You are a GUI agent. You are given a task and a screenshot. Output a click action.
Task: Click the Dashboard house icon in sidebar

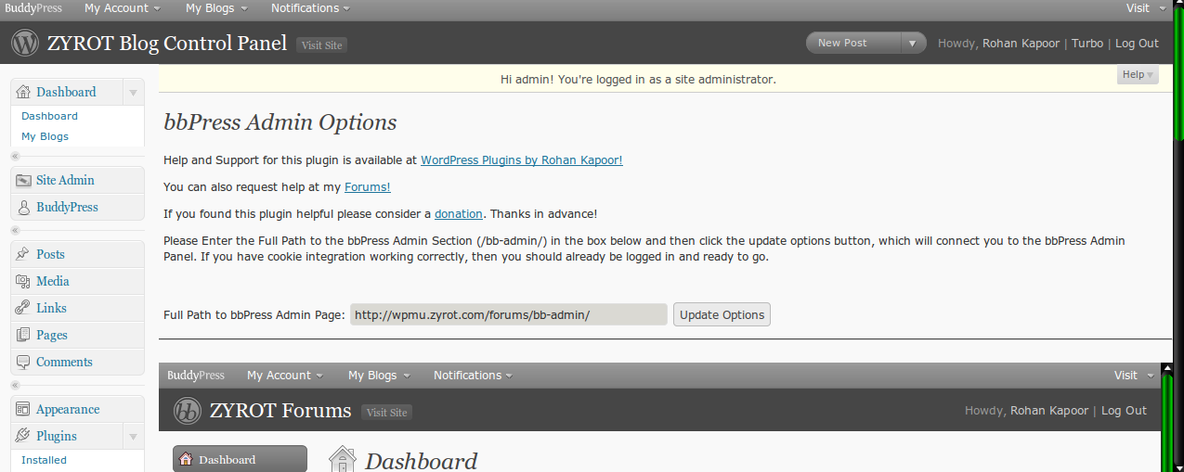pos(24,92)
